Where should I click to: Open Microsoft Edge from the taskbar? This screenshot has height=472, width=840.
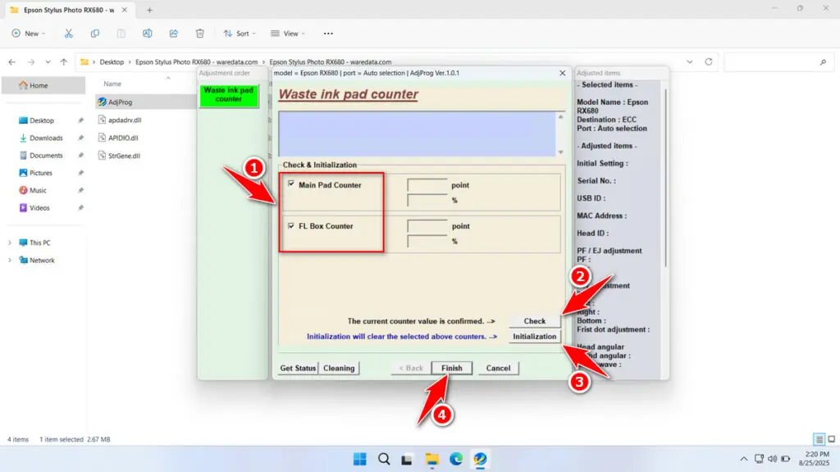coord(456,458)
